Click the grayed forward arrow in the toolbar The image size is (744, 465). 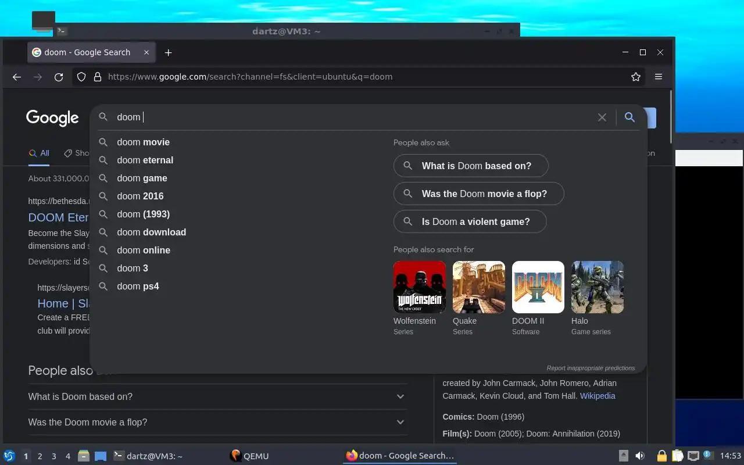pos(38,77)
